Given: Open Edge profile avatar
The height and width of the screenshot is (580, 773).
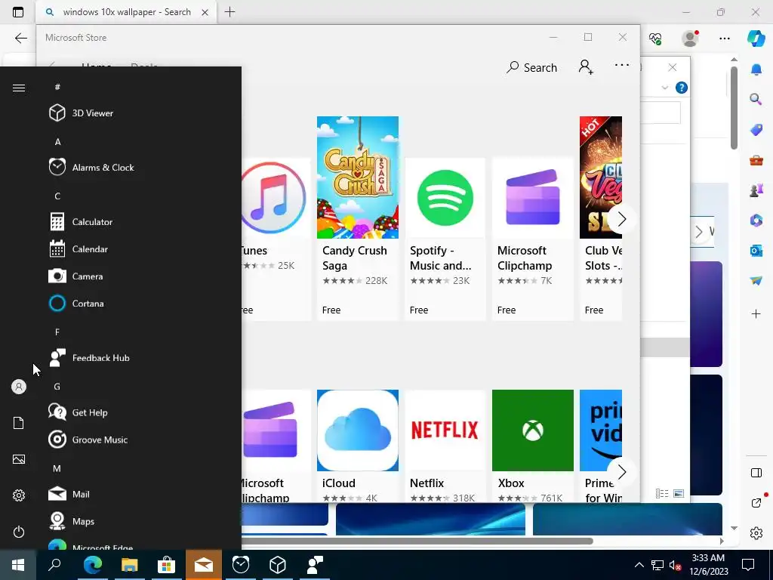Looking at the screenshot, I should pos(690,39).
